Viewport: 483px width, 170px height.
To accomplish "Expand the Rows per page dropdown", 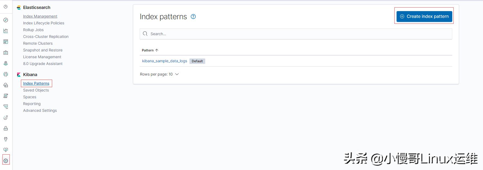I will 159,74.
